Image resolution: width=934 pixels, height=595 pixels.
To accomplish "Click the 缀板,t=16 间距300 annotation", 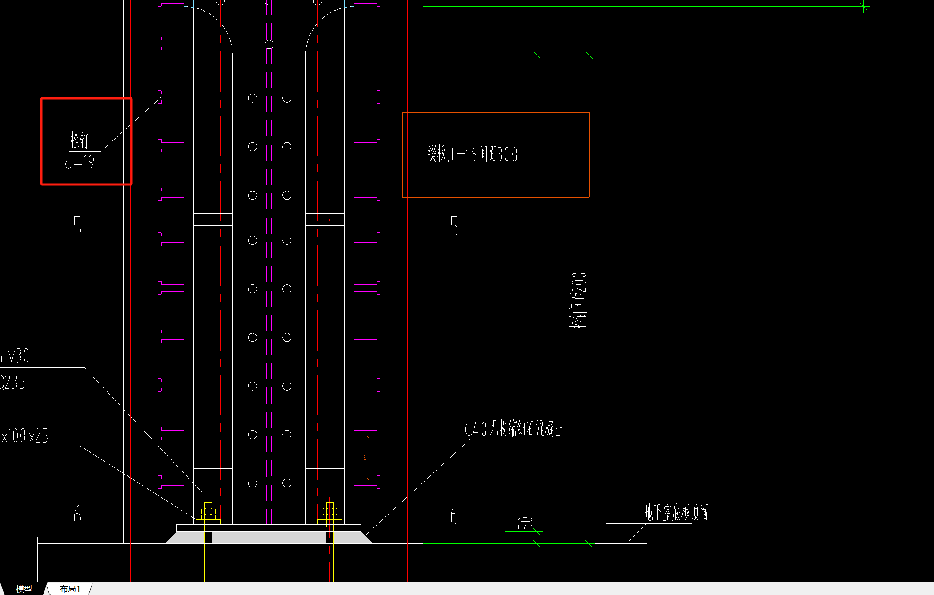I will pyautogui.click(x=473, y=154).
